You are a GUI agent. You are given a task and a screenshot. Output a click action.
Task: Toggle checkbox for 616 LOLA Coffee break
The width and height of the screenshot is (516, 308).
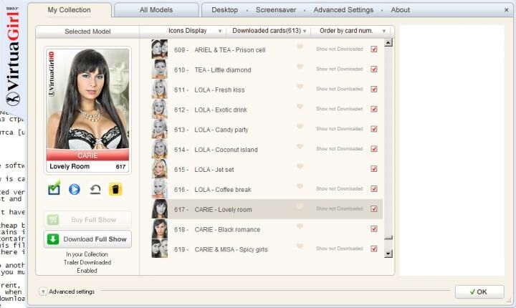(374, 189)
